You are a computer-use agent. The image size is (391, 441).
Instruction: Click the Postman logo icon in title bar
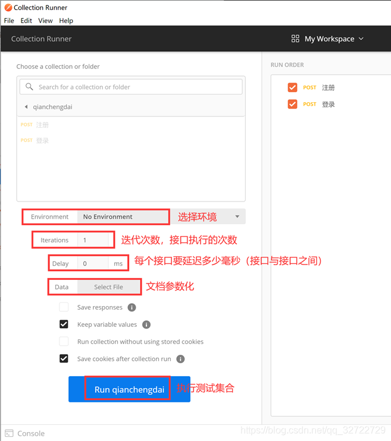tap(8, 8)
